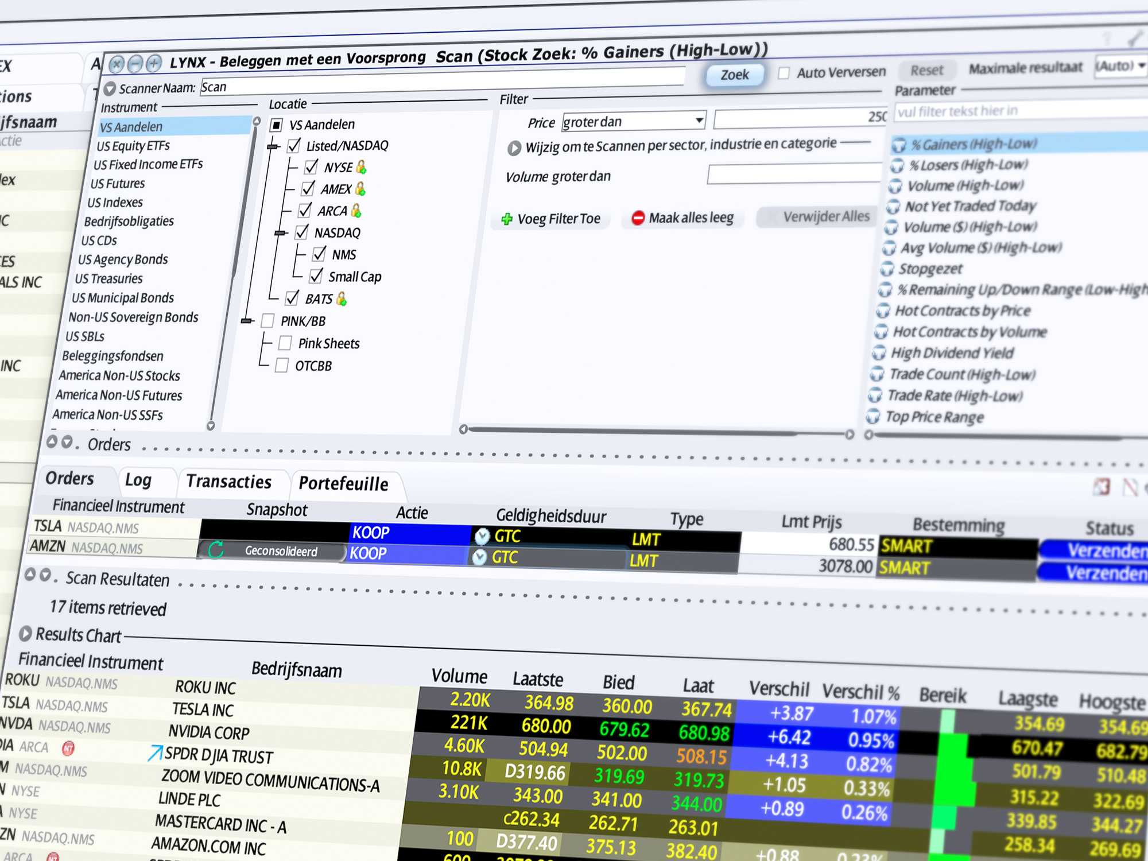This screenshot has width=1148, height=861.
Task: Expand the Results Chart section
Action: (x=25, y=634)
